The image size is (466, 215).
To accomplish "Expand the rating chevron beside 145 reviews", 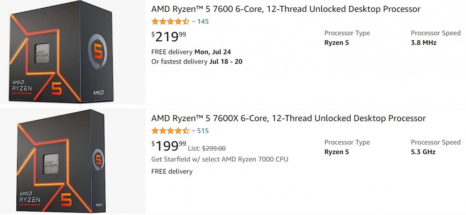I will tap(194, 22).
